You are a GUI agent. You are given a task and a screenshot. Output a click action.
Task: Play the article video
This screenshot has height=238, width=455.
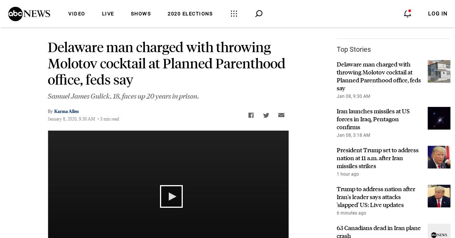171,196
